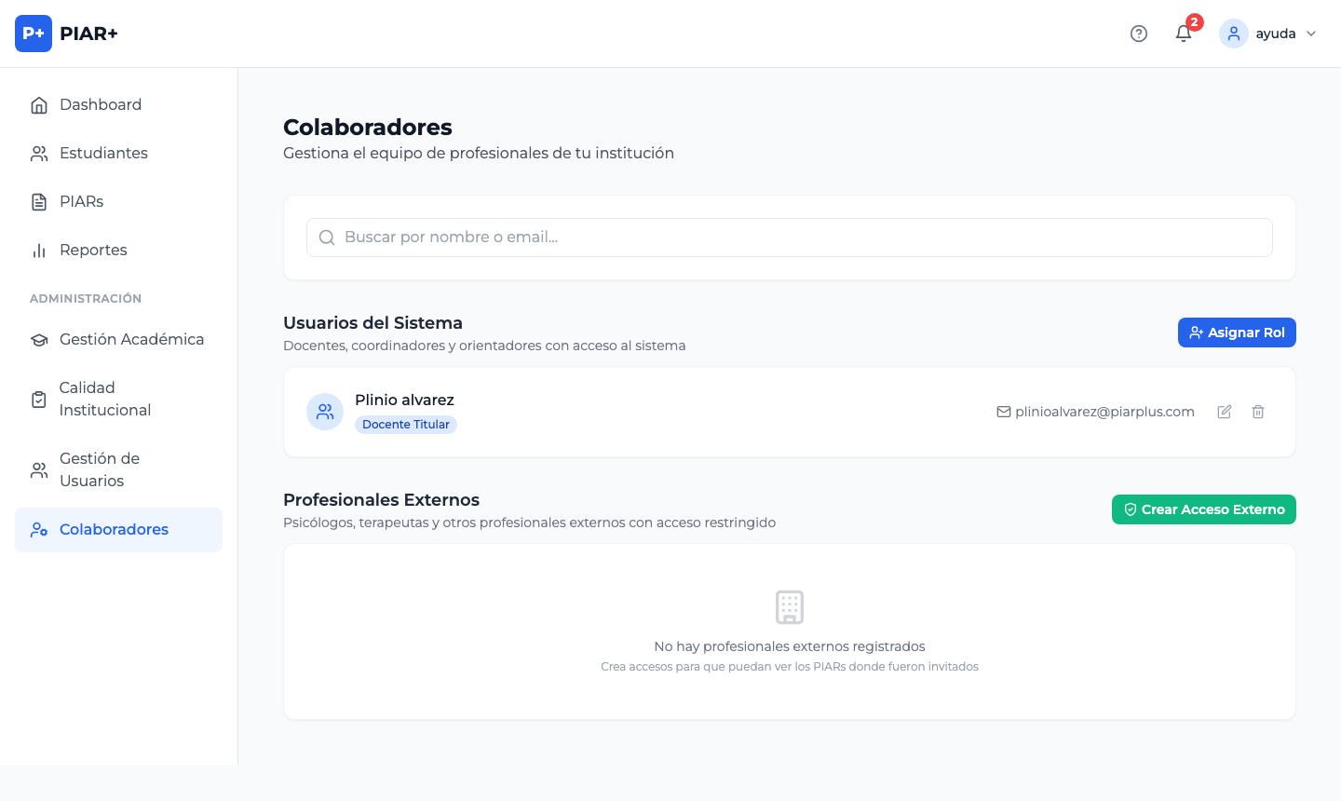The width and height of the screenshot is (1341, 801).
Task: Click the Plinio alvarez user avatar icon
Action: pyautogui.click(x=325, y=412)
